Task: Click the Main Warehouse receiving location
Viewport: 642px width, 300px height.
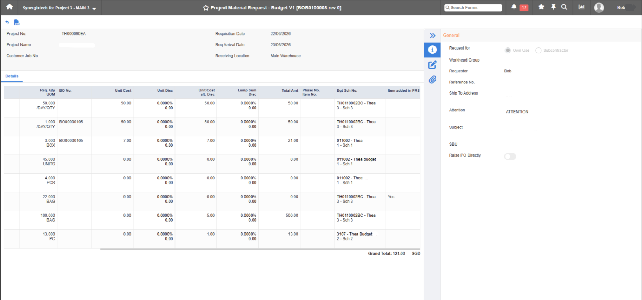Action: tap(285, 56)
